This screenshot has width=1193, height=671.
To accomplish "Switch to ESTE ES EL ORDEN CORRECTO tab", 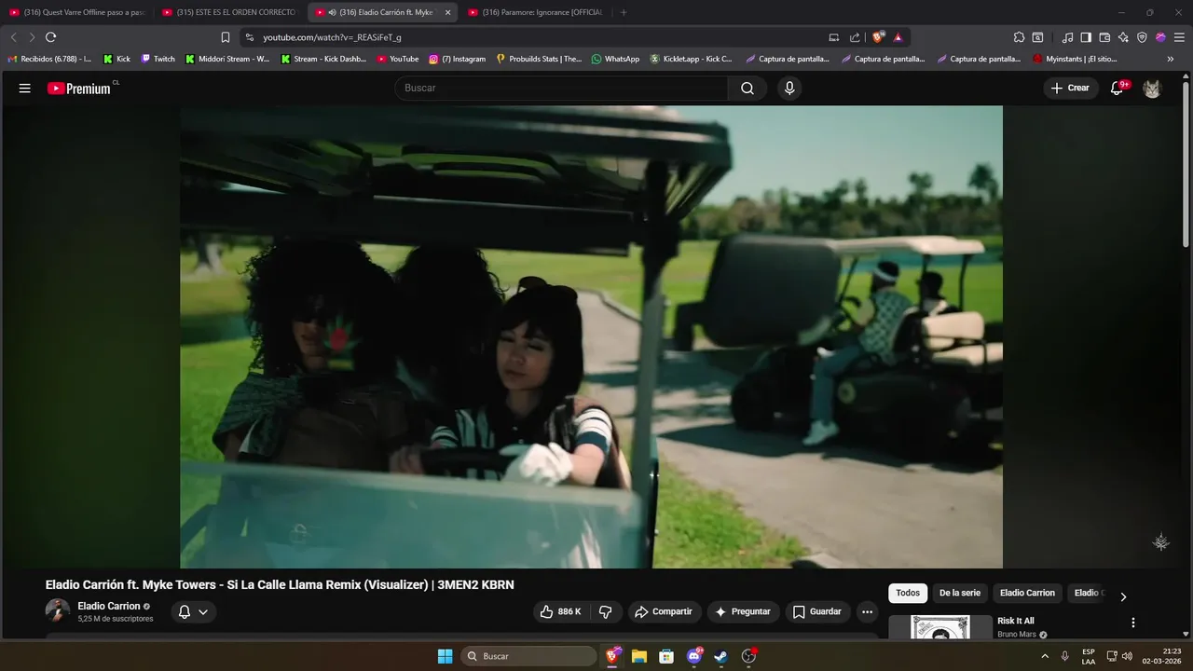I will (229, 12).
